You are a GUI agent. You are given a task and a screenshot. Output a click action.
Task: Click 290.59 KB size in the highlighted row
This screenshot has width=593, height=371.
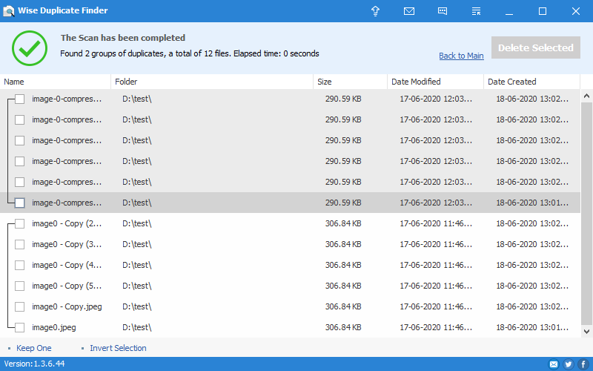click(343, 203)
